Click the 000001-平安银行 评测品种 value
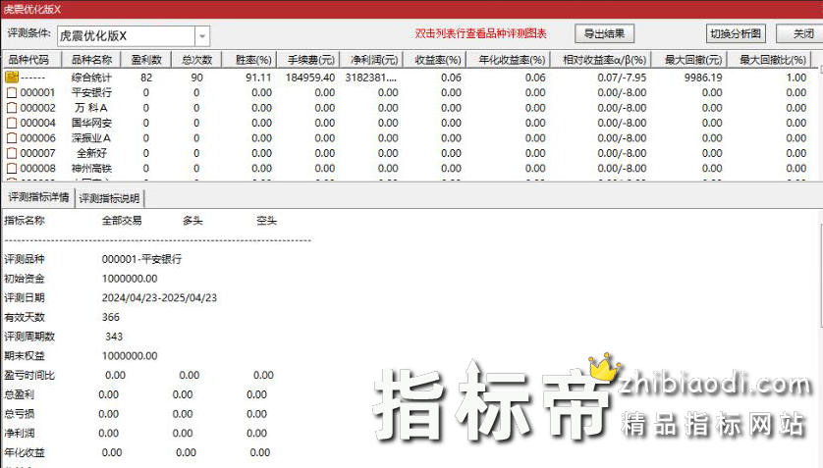 tap(141, 259)
